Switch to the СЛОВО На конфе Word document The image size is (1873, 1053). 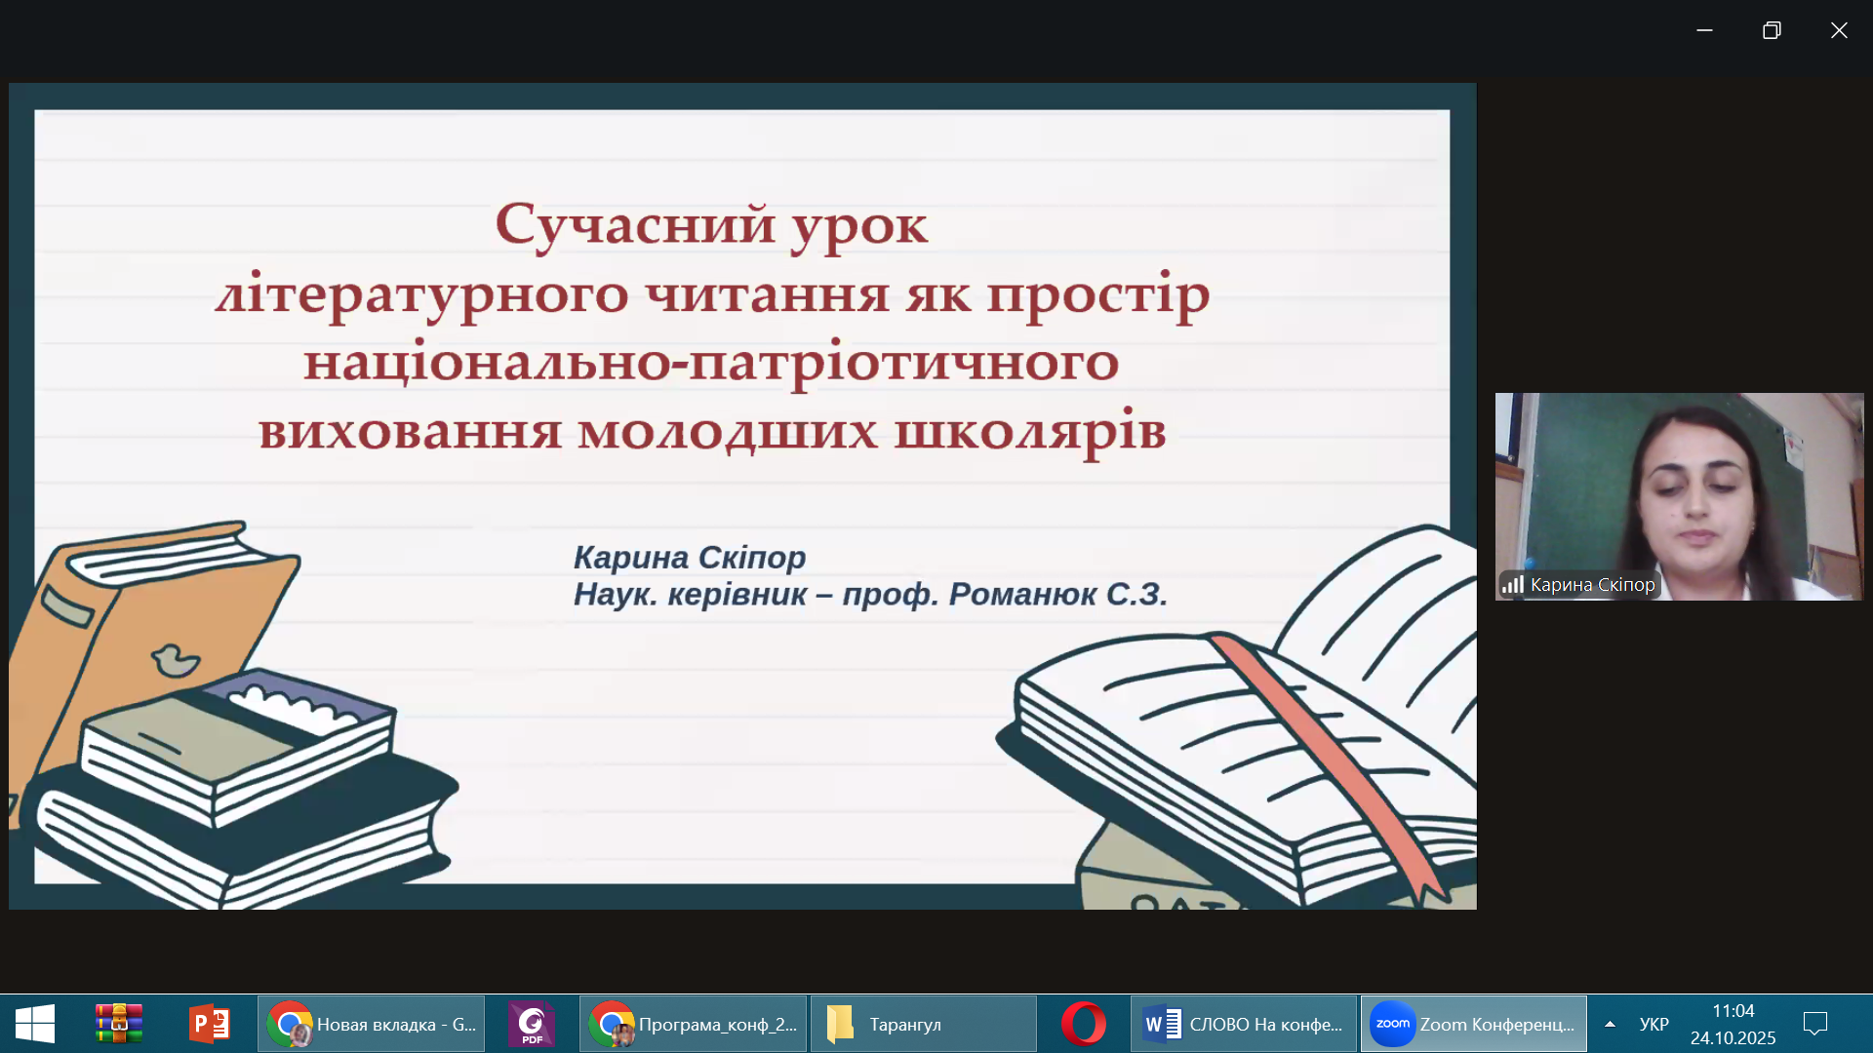point(1244,1024)
